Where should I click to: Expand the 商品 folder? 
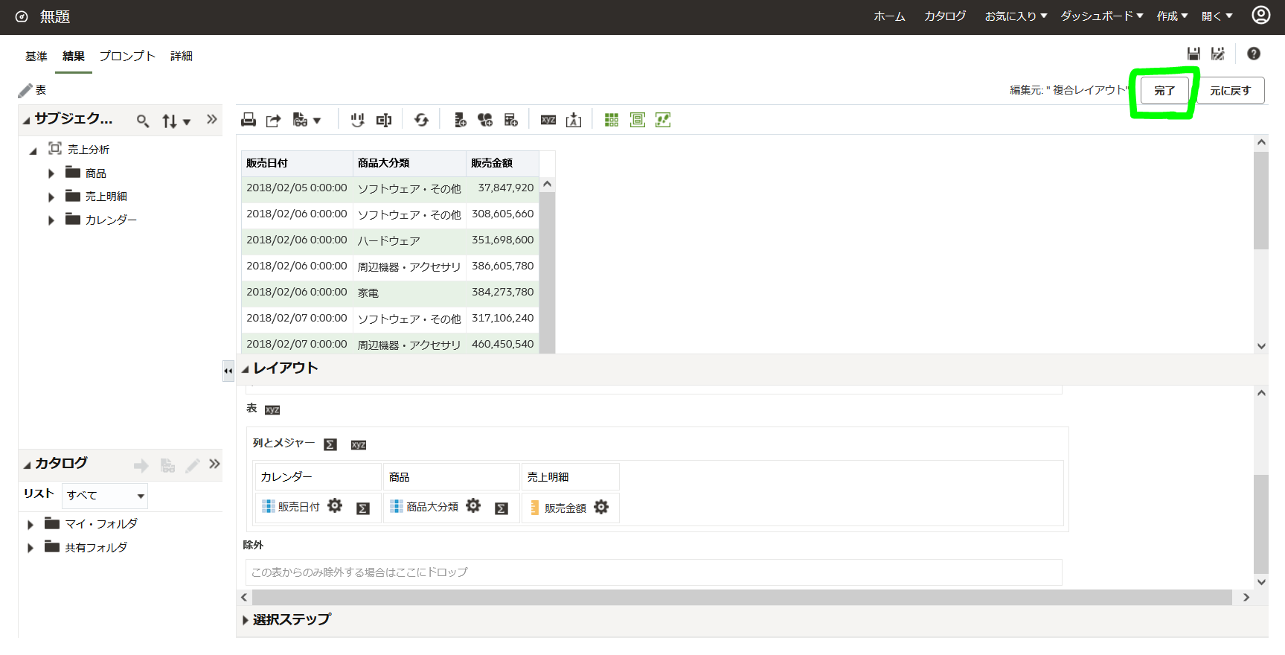pos(51,173)
